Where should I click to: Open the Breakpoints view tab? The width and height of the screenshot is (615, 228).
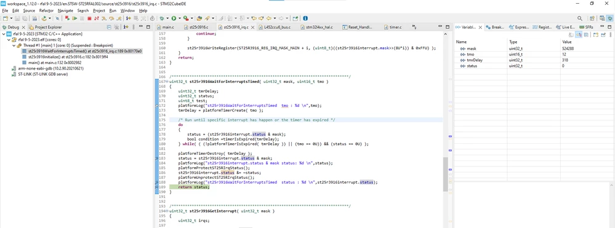coord(494,27)
